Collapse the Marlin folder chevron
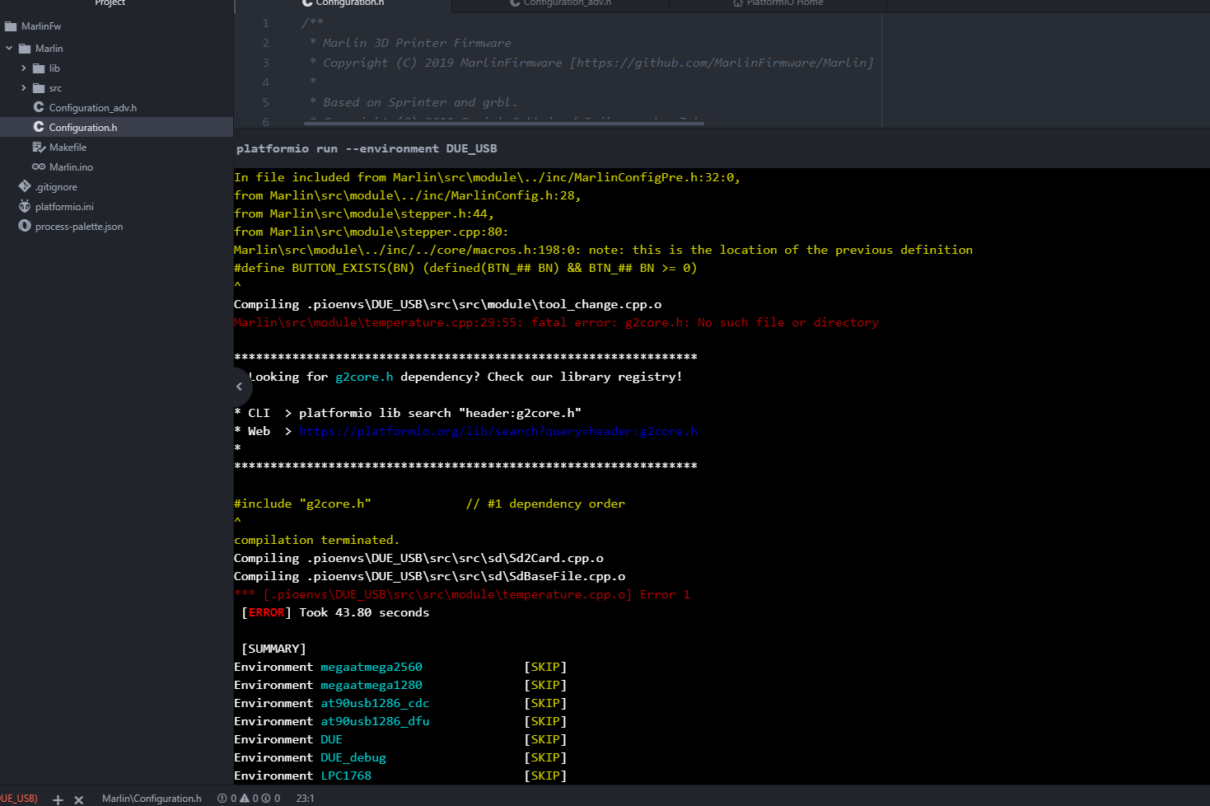The image size is (1210, 806). point(9,49)
